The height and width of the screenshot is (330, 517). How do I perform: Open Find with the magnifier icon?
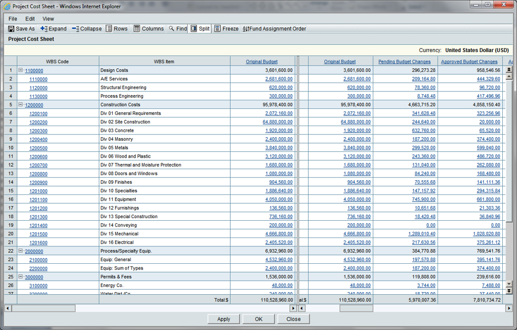click(x=178, y=28)
